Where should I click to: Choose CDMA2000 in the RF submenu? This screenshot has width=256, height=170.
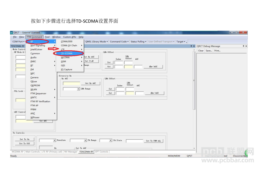pyautogui.click(x=70, y=41)
